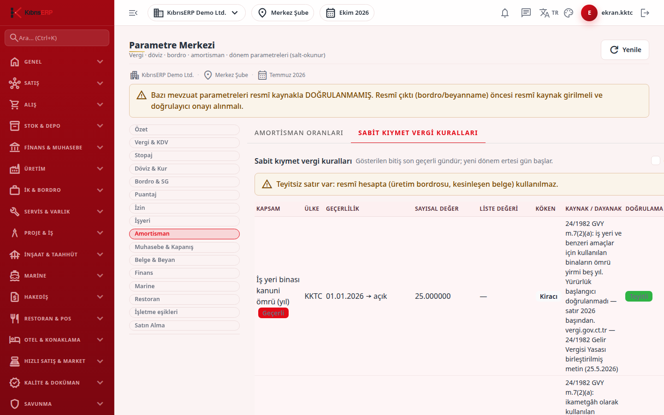Open the messages chat icon
Image resolution: width=664 pixels, height=415 pixels.
[526, 13]
